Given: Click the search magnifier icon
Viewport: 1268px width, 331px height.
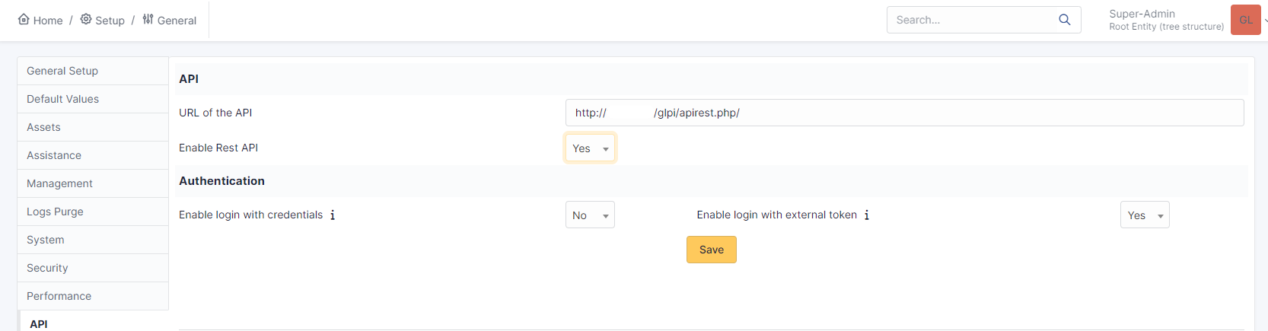Looking at the screenshot, I should point(1065,20).
